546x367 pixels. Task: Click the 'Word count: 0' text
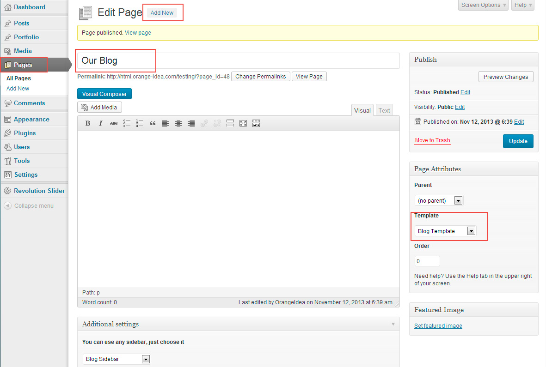tap(99, 302)
